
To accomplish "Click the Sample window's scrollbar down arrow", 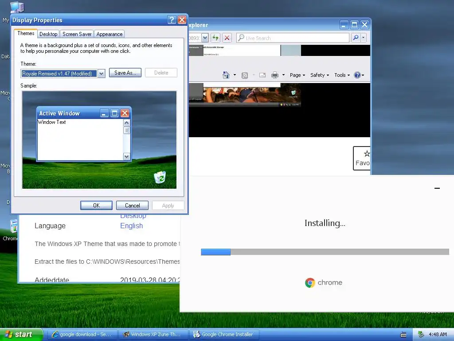I will pyautogui.click(x=126, y=157).
